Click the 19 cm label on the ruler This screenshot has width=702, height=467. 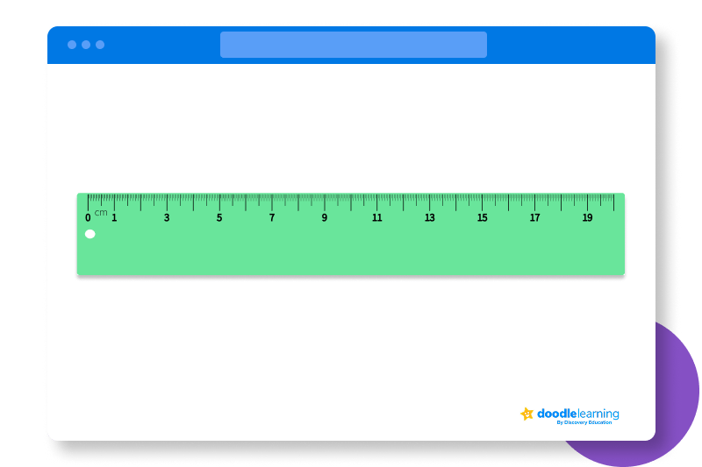pos(588,217)
